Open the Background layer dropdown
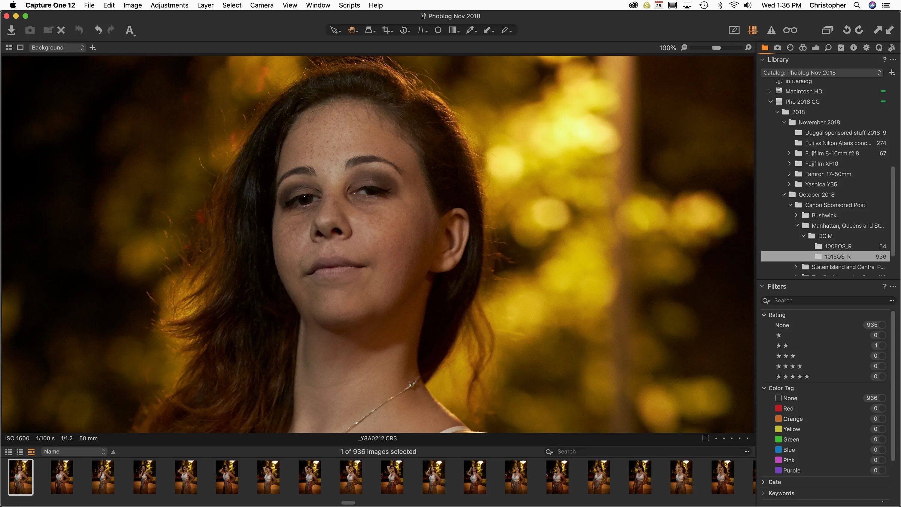 (x=58, y=47)
